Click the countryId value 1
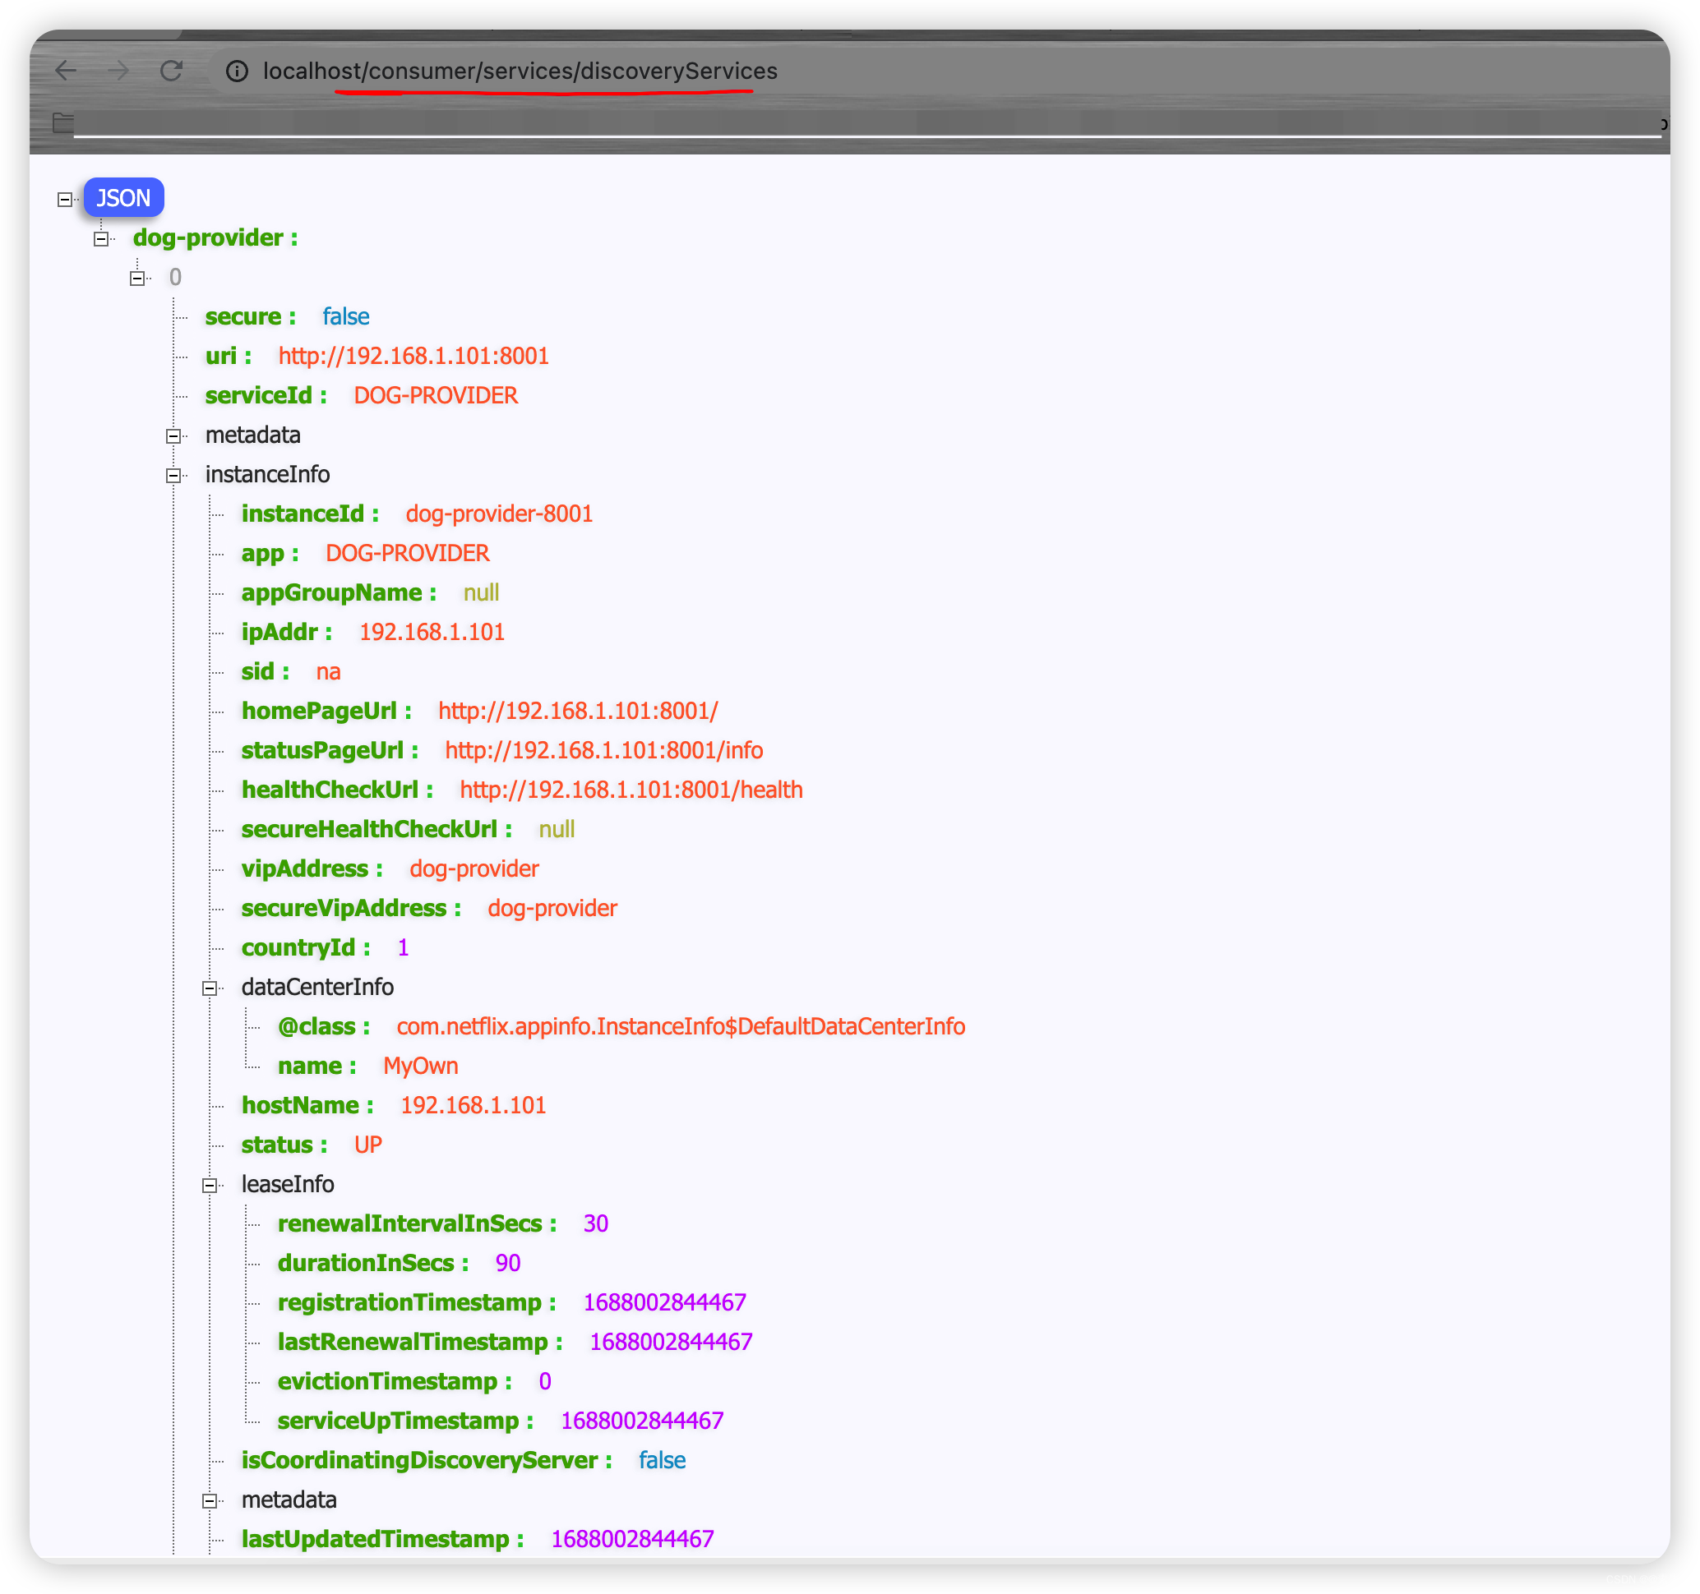 click(x=403, y=948)
